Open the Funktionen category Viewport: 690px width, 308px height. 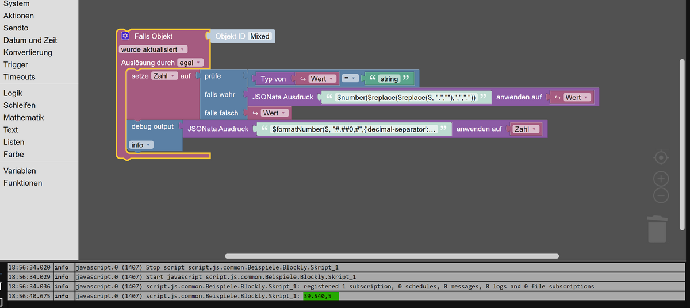tap(22, 183)
